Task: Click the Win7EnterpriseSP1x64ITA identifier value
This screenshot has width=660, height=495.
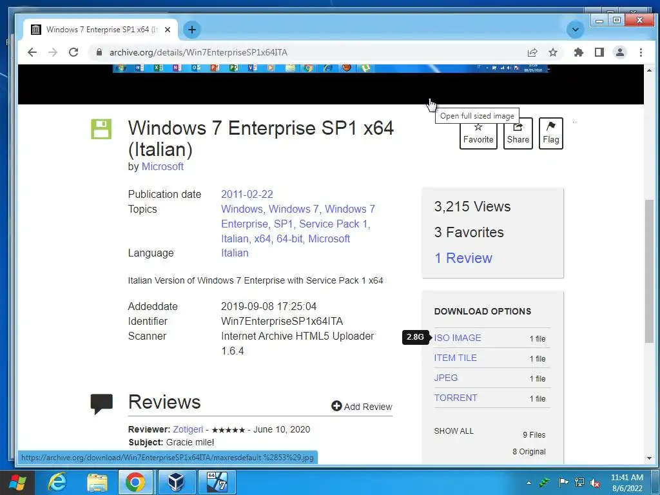Action: 282,322
